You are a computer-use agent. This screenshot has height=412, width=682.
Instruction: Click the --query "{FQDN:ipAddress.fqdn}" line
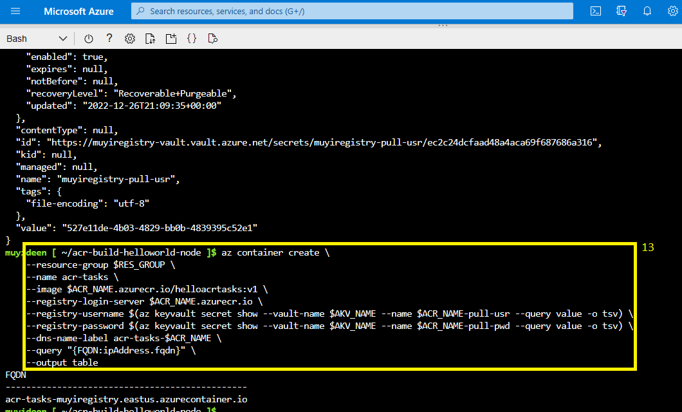(x=111, y=350)
